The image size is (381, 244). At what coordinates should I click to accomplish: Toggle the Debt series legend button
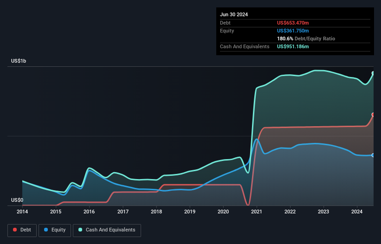[22, 230]
